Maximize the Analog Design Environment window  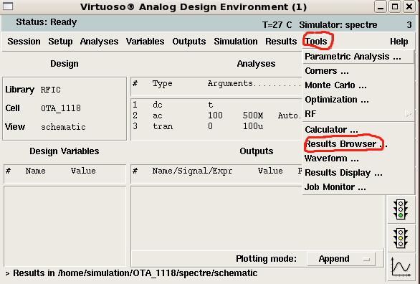[395, 6]
